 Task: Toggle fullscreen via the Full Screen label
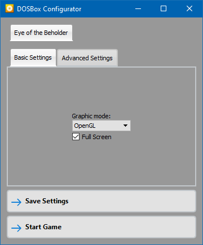click(96, 137)
